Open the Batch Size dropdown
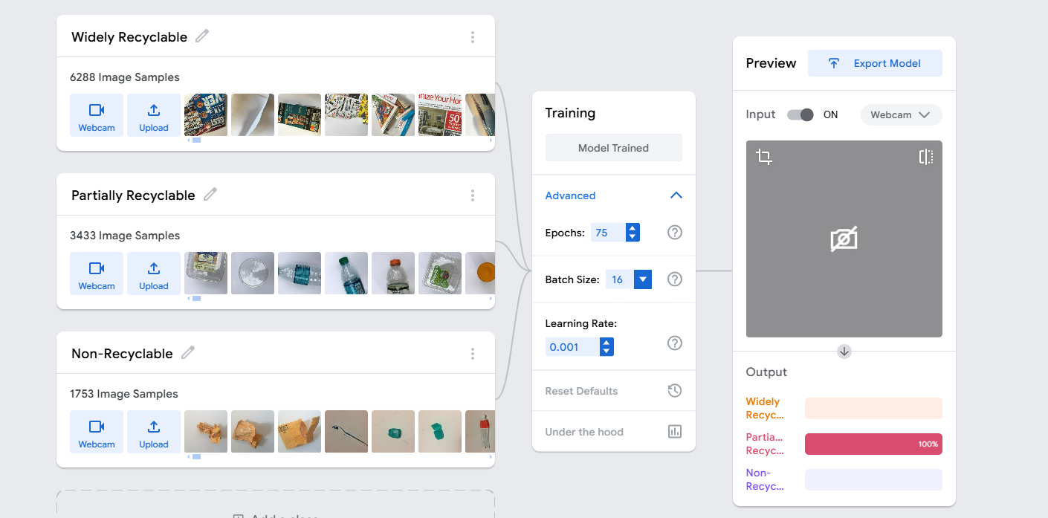1048x518 pixels. (643, 279)
